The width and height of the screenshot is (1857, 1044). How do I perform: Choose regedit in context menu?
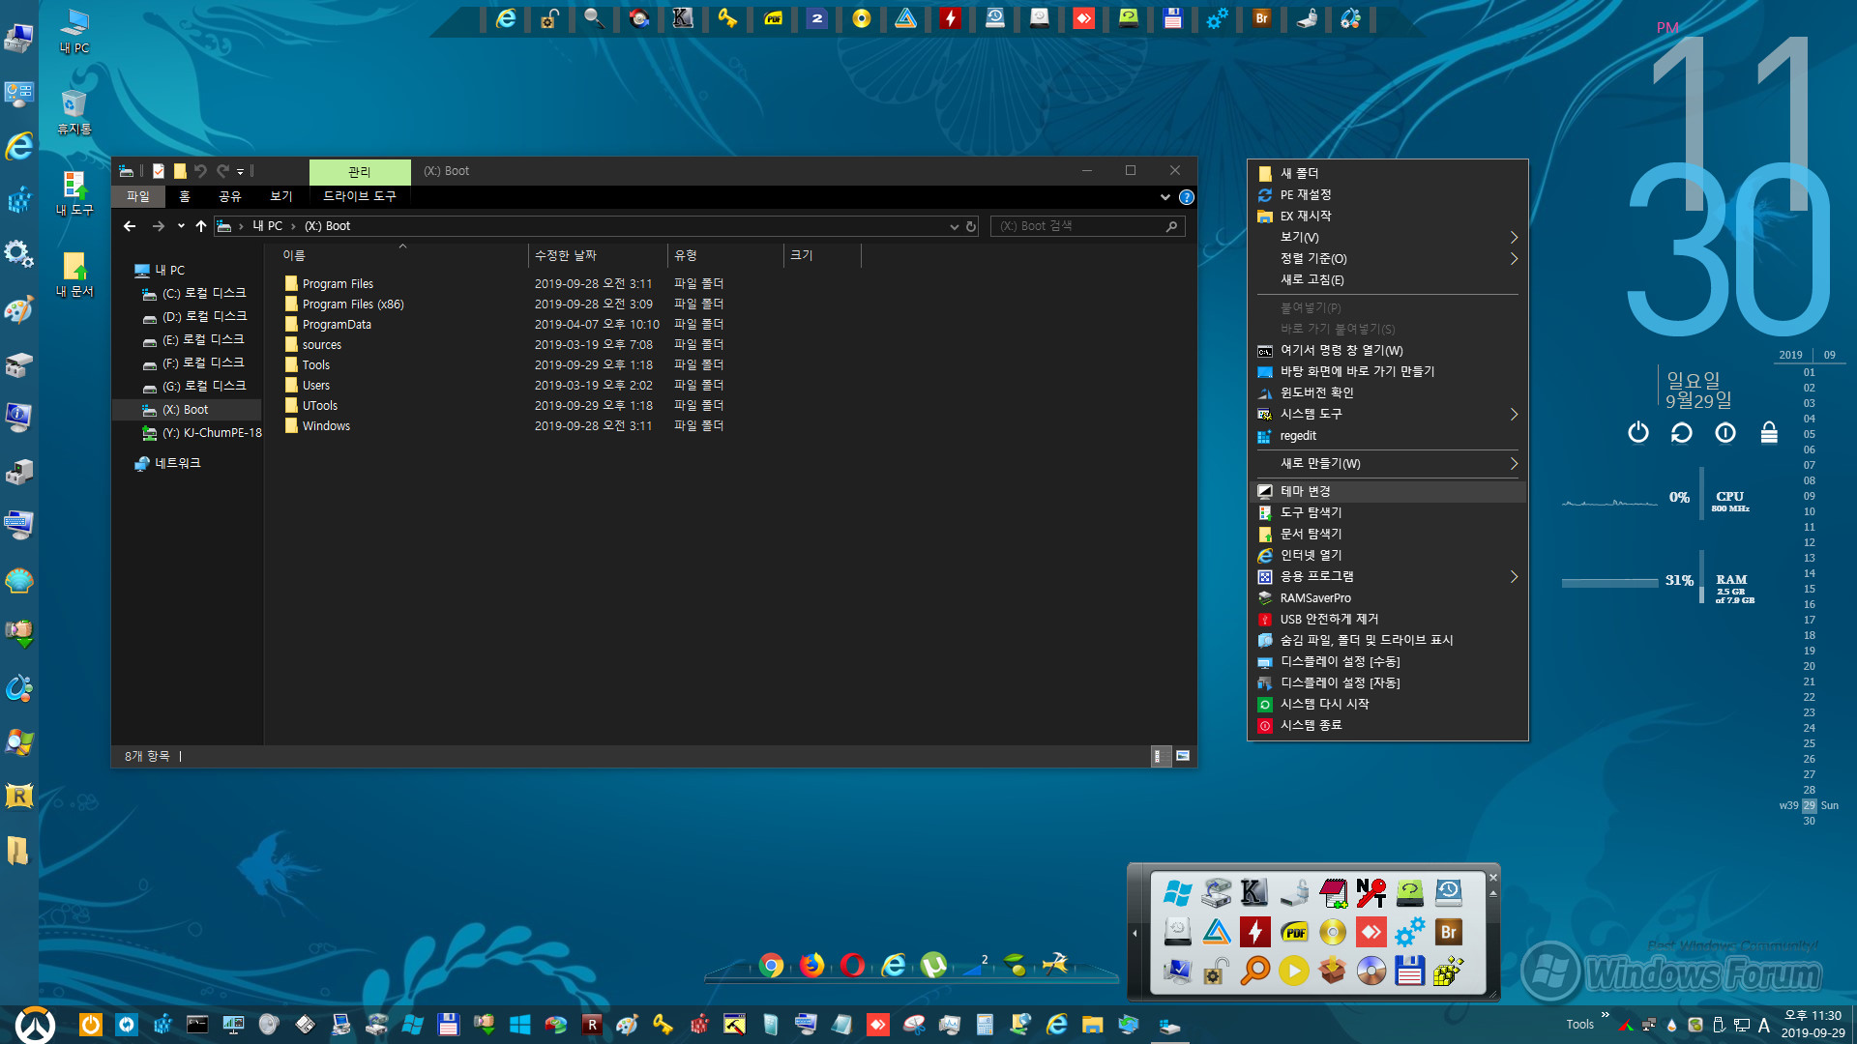[1388, 436]
